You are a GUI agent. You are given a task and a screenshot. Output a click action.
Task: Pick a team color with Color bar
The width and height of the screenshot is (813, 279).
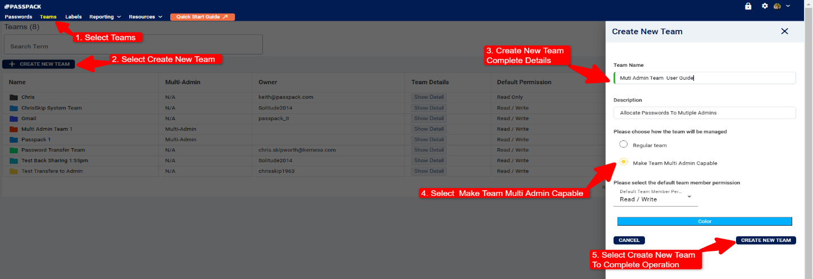(x=705, y=221)
